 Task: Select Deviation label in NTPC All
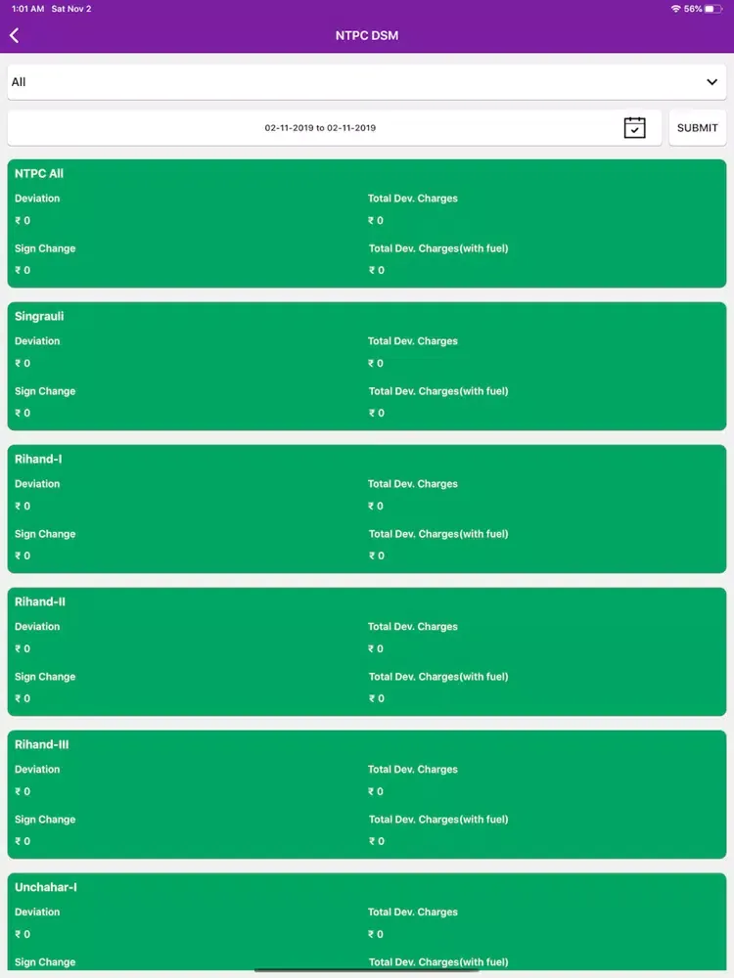coord(37,199)
